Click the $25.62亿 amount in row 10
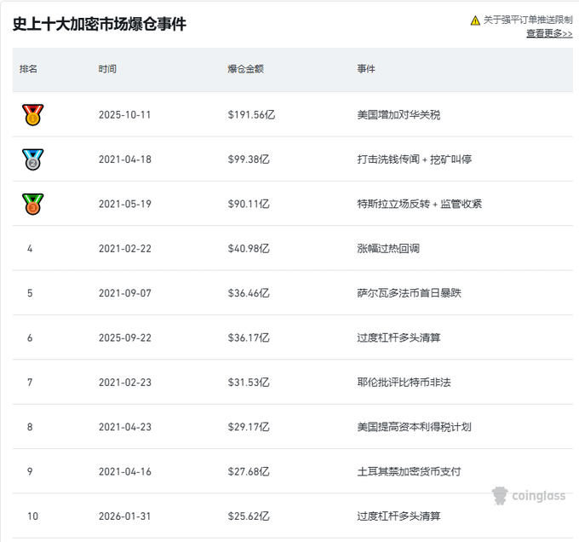The image size is (579, 542). pos(249,516)
